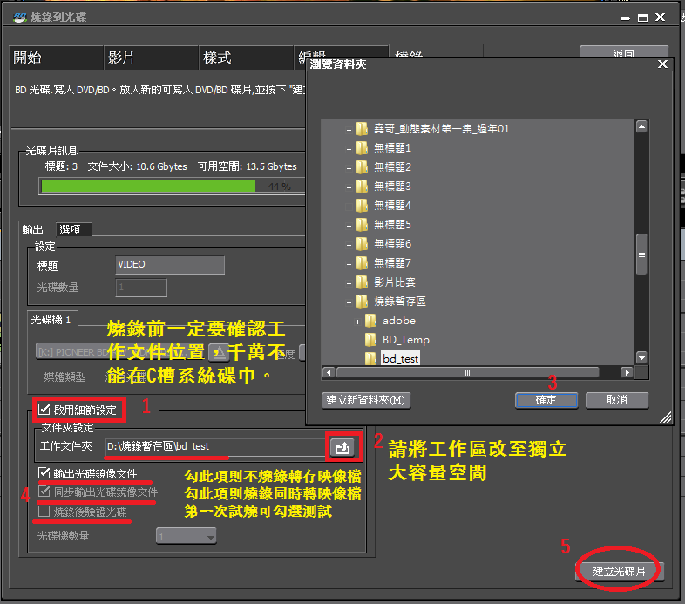This screenshot has height=604, width=685.
Task: Click the eject icon beside the PIONEER drive
Action: coord(219,351)
